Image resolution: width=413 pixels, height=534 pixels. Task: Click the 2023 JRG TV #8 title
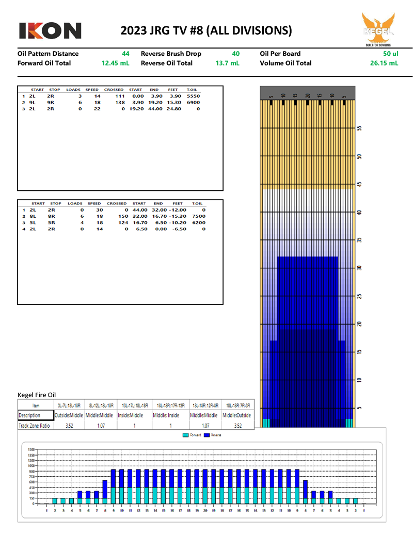click(x=206, y=31)
